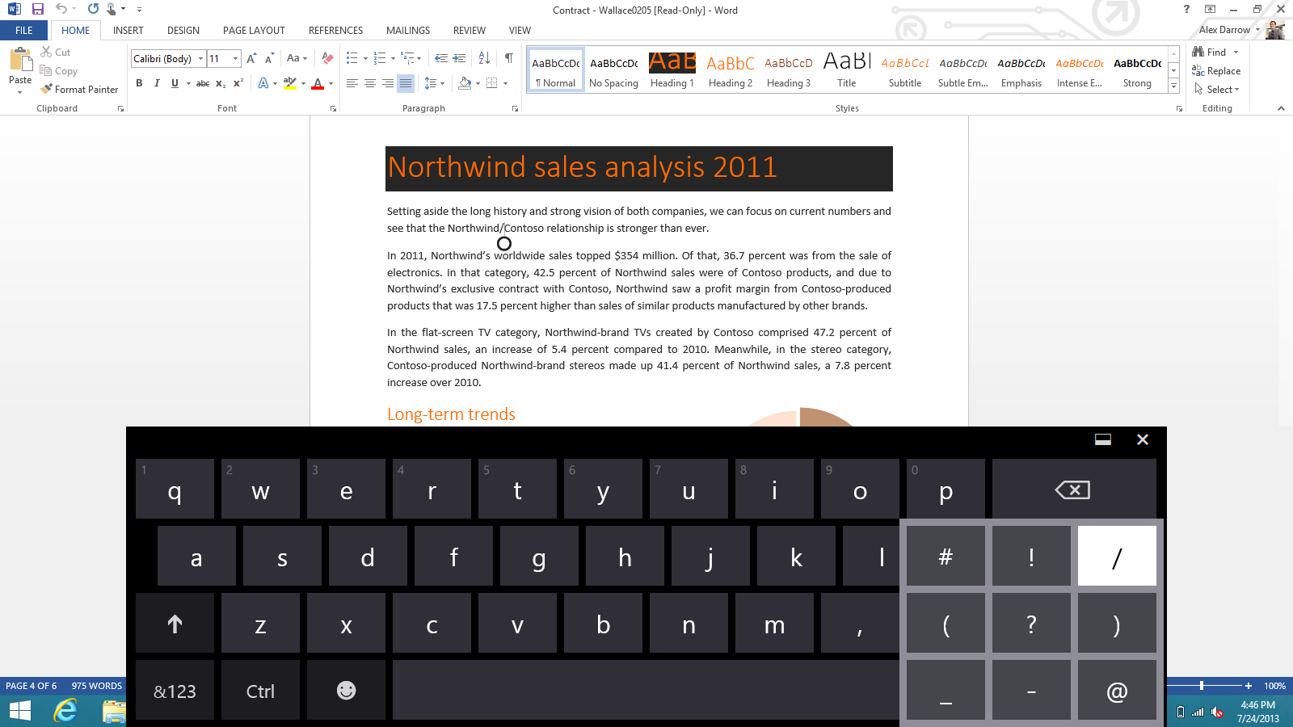Open the Windows Start button

pos(19,711)
